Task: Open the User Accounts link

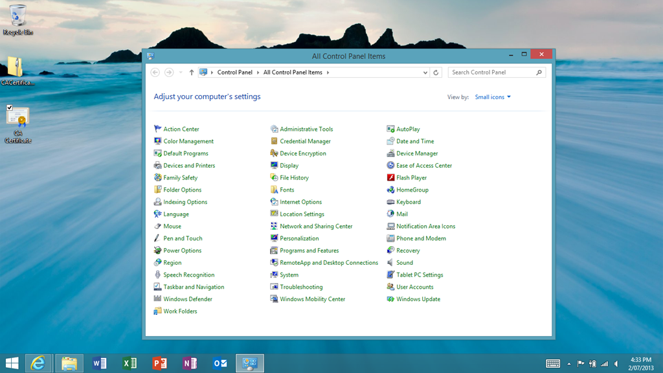Action: tap(415, 287)
